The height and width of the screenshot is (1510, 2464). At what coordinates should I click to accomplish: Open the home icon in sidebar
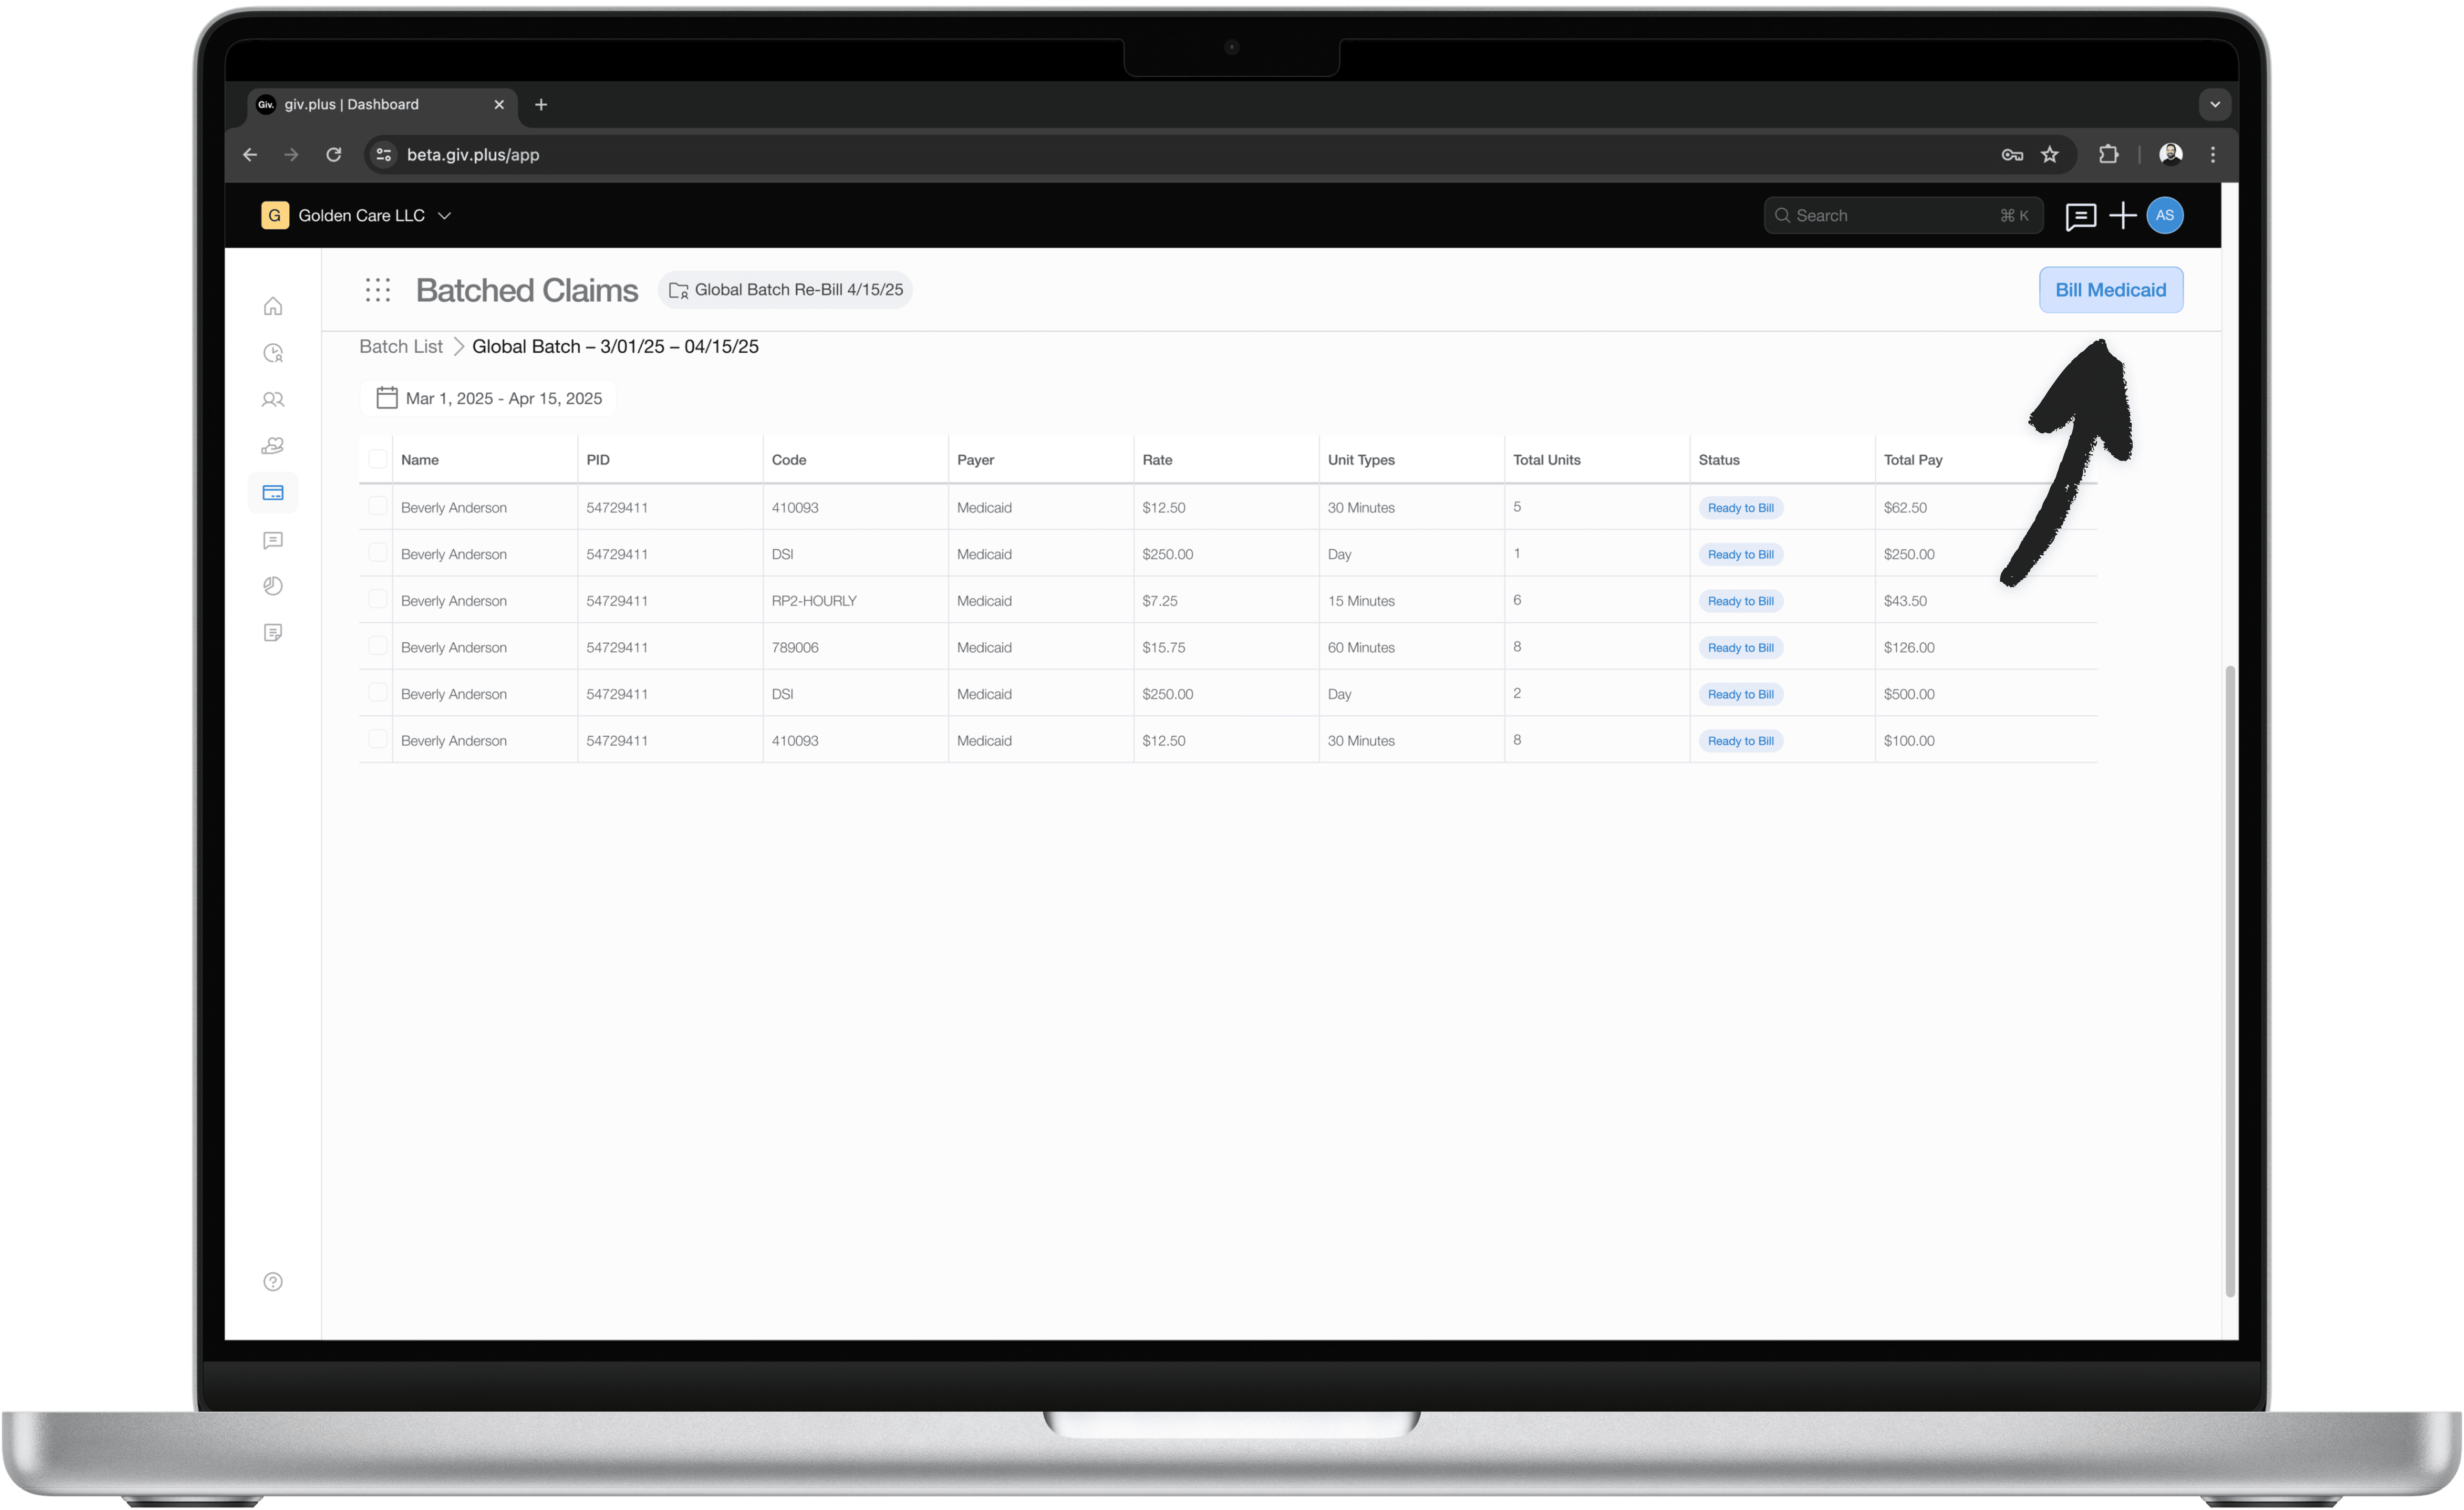click(x=273, y=306)
